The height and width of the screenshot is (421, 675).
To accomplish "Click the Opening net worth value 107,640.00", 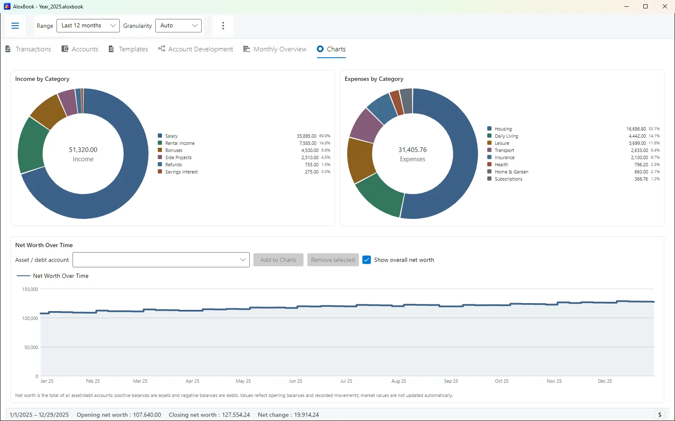I will coord(147,415).
